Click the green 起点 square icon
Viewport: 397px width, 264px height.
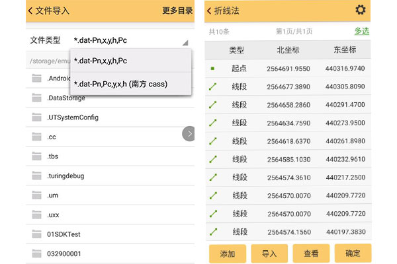213,68
